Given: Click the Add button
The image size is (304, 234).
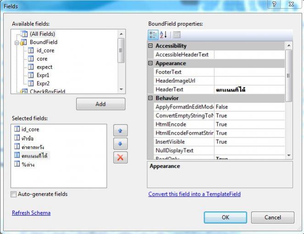Looking at the screenshot, I should tap(100, 104).
